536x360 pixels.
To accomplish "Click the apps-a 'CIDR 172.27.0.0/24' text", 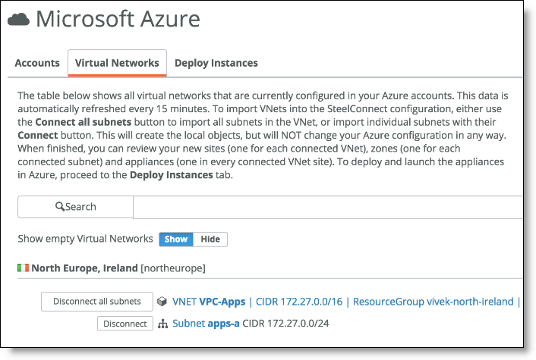I will click(x=285, y=324).
